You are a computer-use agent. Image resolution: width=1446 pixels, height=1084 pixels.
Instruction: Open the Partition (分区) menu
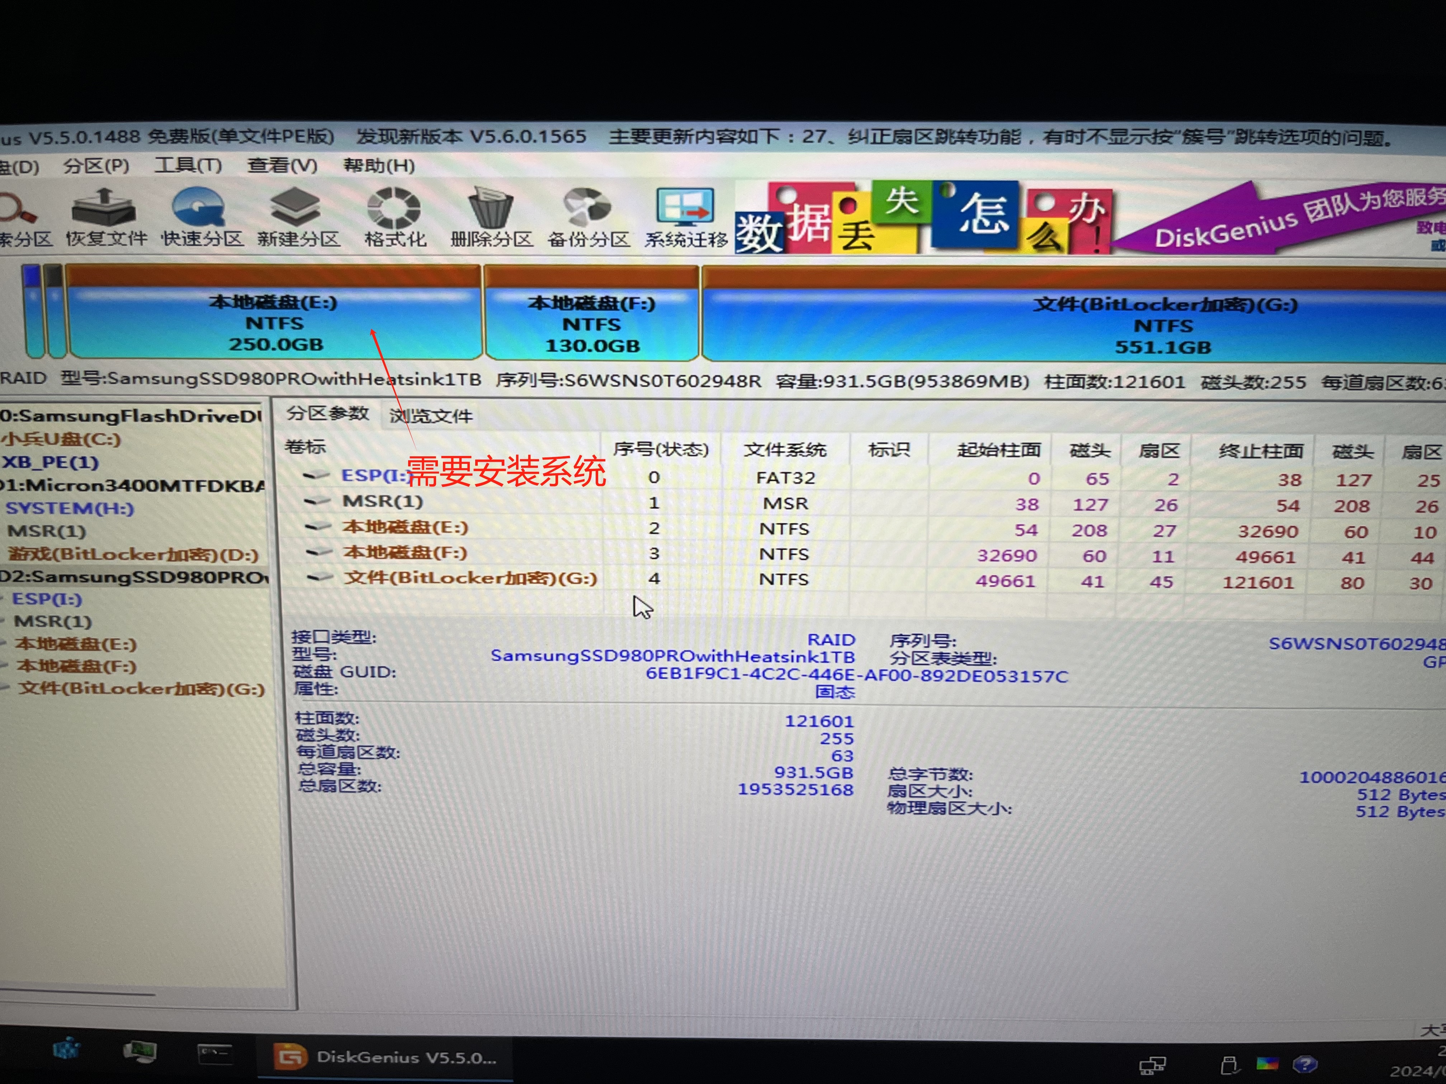click(x=96, y=166)
